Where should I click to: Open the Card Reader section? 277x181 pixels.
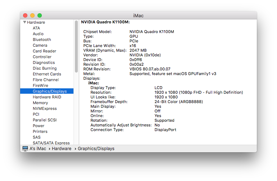pos(45,51)
